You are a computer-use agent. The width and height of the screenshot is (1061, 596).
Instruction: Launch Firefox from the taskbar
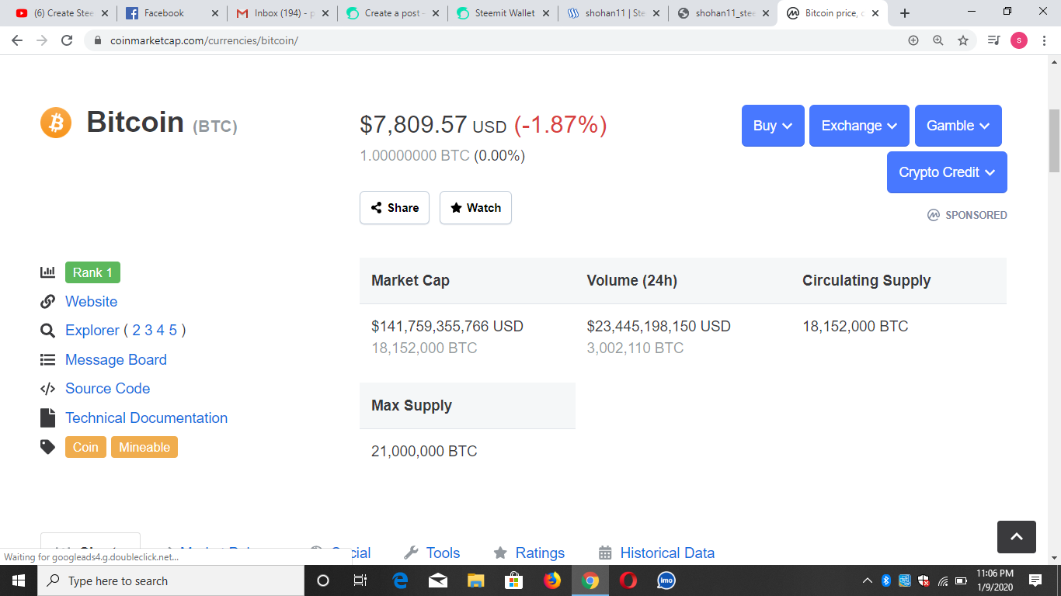click(551, 580)
